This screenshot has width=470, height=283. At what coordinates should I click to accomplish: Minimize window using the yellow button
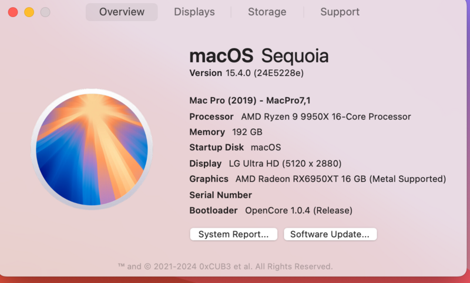tap(29, 12)
